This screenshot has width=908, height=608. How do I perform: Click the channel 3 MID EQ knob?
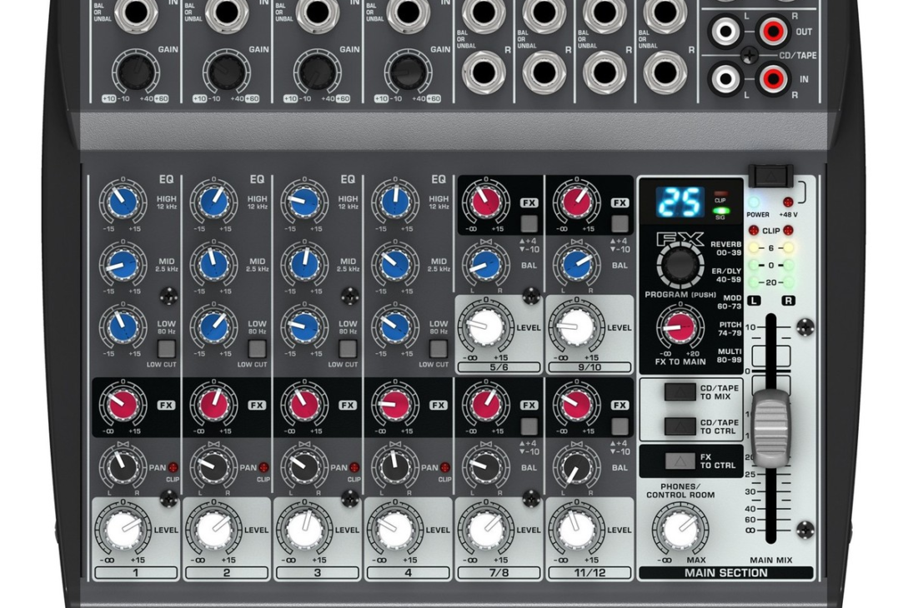click(x=304, y=265)
